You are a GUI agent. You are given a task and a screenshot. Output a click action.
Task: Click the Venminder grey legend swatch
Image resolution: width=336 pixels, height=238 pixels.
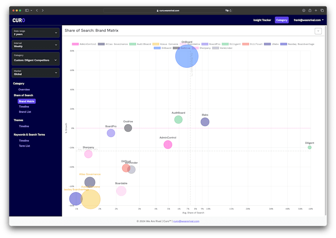[x=215, y=48]
